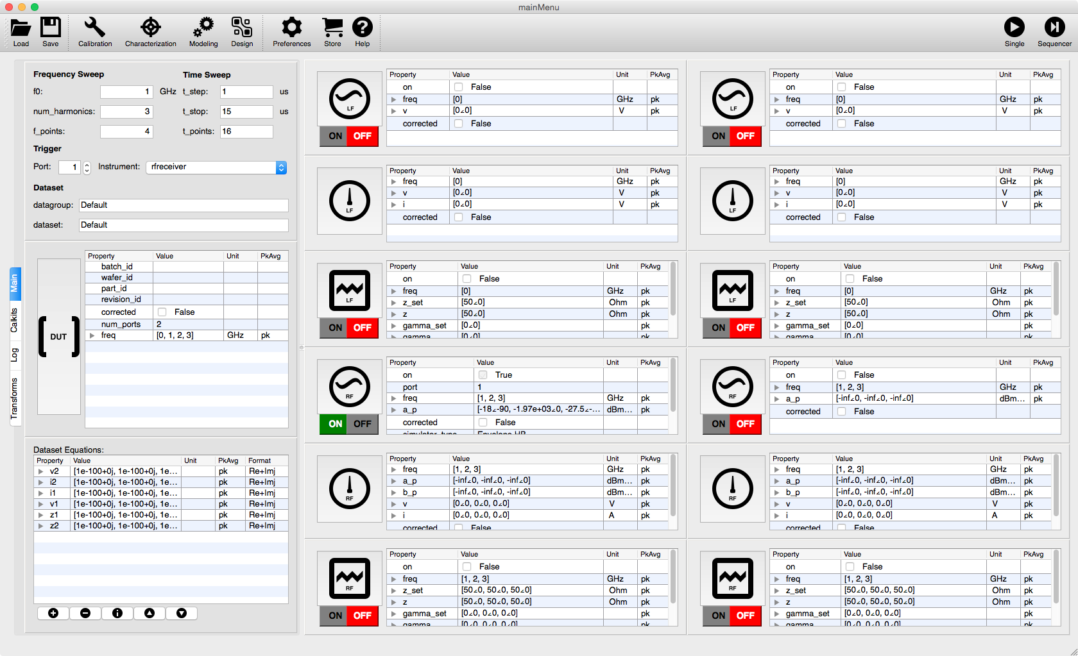Click the left-column RF impedance tuner icon
The width and height of the screenshot is (1078, 656).
coord(350,578)
